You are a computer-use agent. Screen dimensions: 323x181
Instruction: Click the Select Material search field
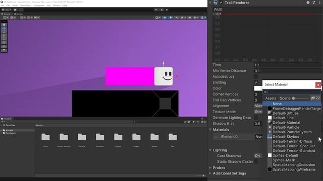pyautogui.click(x=292, y=92)
